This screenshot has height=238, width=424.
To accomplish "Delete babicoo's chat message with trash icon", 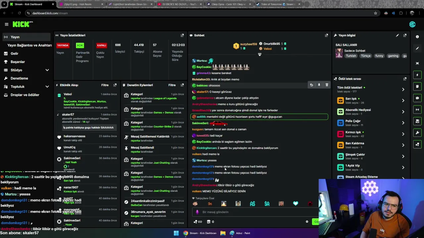I will tap(327, 85).
